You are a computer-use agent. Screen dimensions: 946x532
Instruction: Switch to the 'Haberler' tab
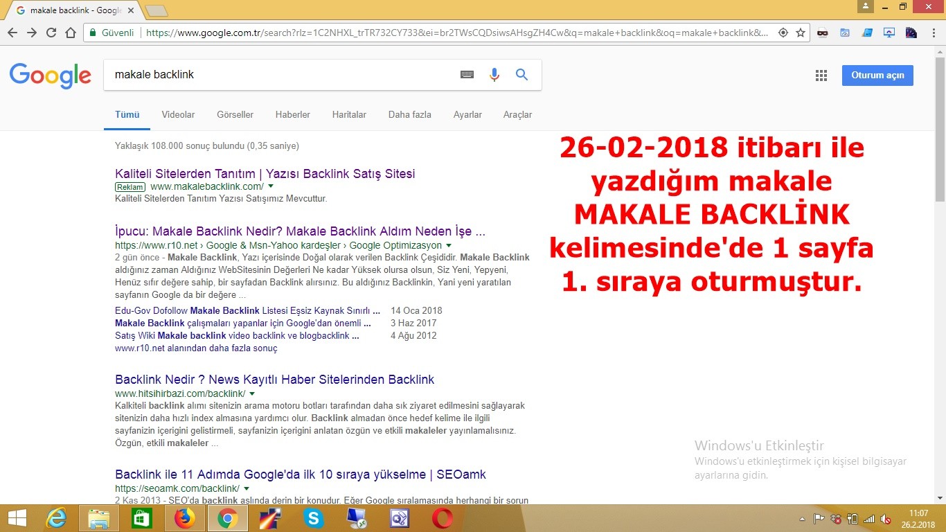tap(293, 115)
